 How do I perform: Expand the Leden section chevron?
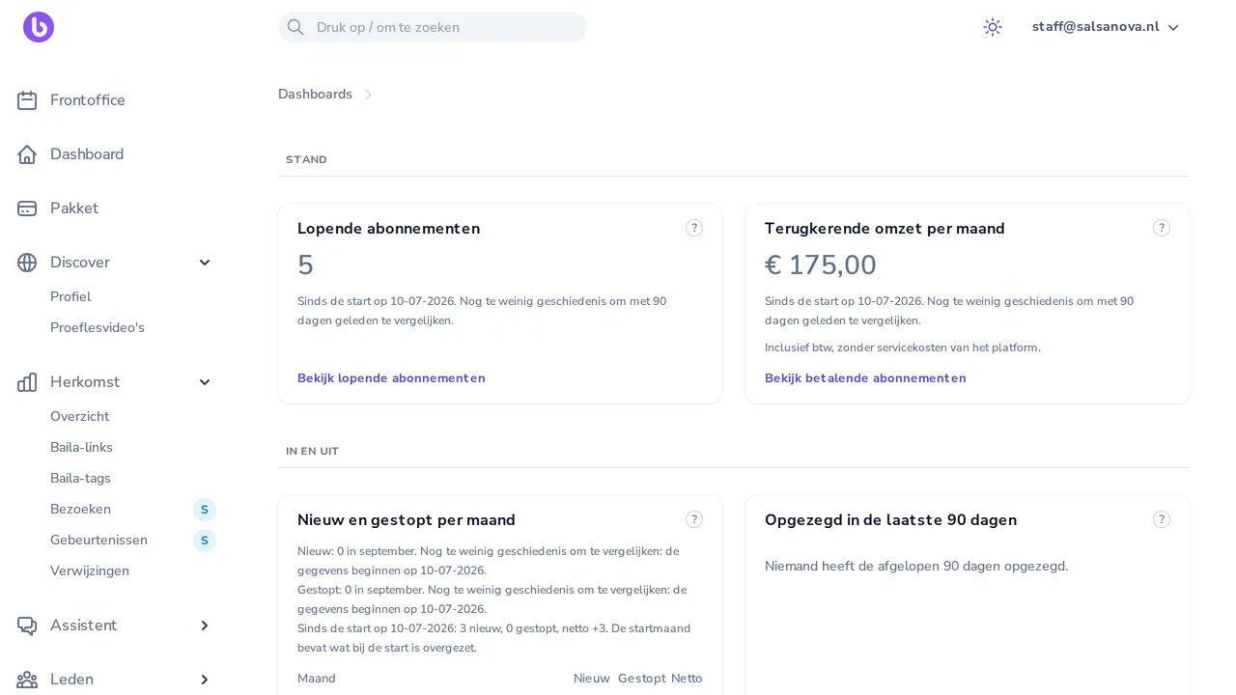coord(205,680)
